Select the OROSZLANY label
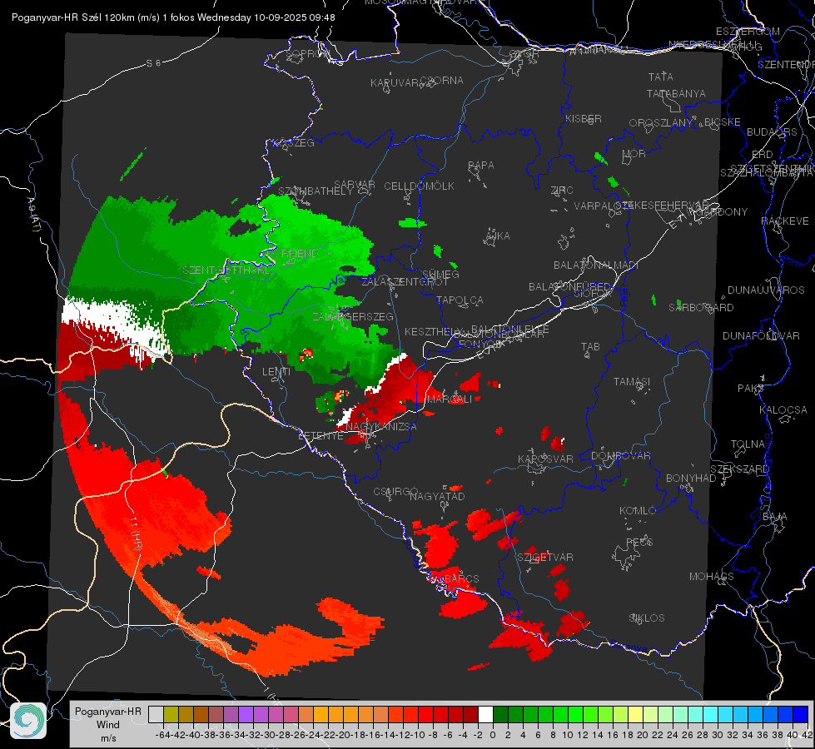The width and height of the screenshot is (815, 749). pyautogui.click(x=661, y=123)
